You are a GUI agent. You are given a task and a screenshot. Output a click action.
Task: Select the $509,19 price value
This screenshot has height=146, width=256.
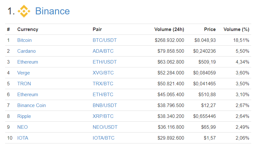point(207,62)
